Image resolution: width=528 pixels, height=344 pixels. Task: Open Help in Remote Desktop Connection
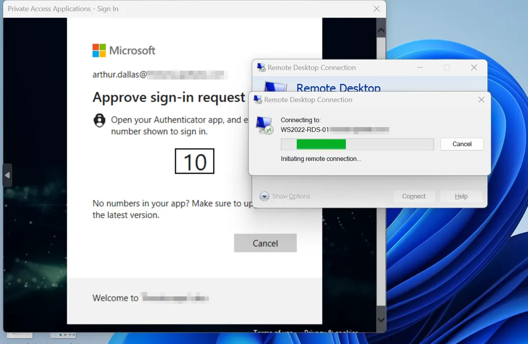tap(461, 196)
